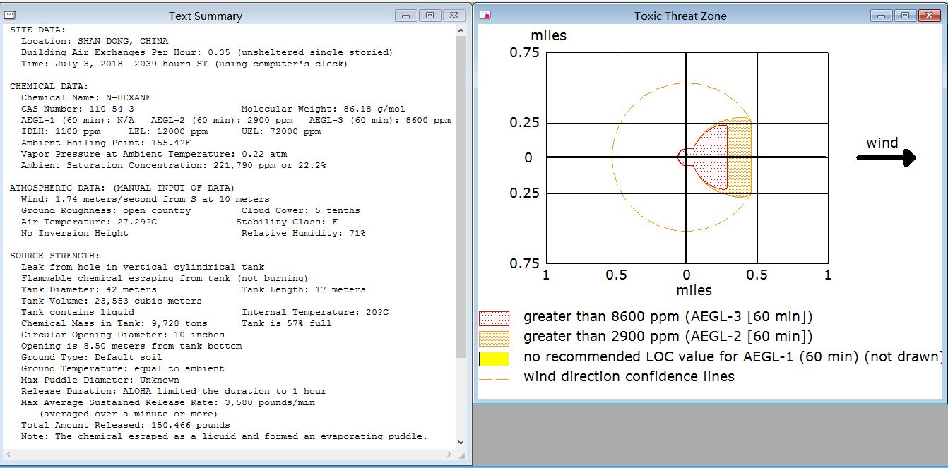Click 'wind direction confidence lines' legend text
Image resolution: width=948 pixels, height=468 pixels.
click(629, 376)
